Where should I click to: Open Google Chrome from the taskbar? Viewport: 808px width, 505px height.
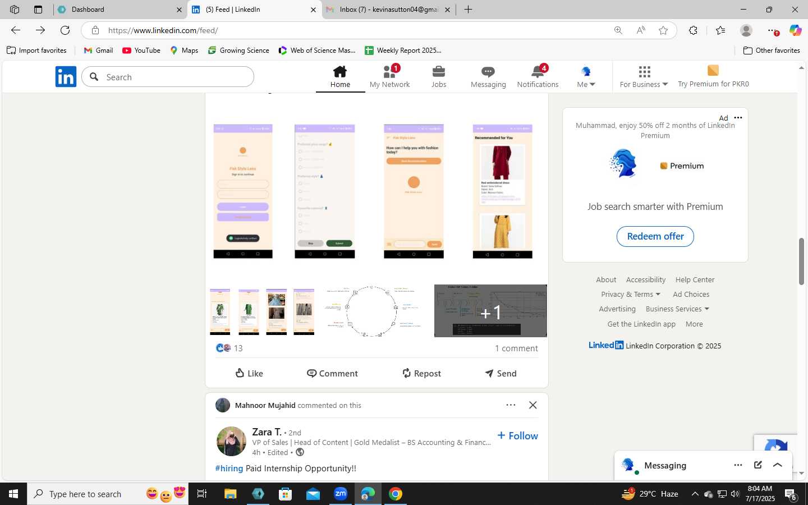tap(396, 494)
